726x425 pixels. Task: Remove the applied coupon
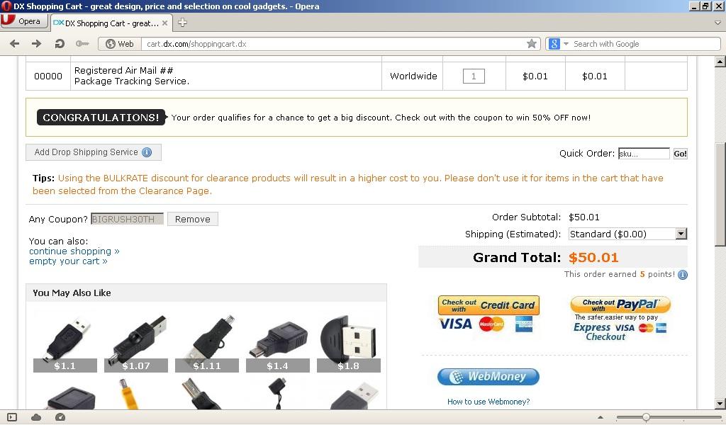[x=193, y=219]
